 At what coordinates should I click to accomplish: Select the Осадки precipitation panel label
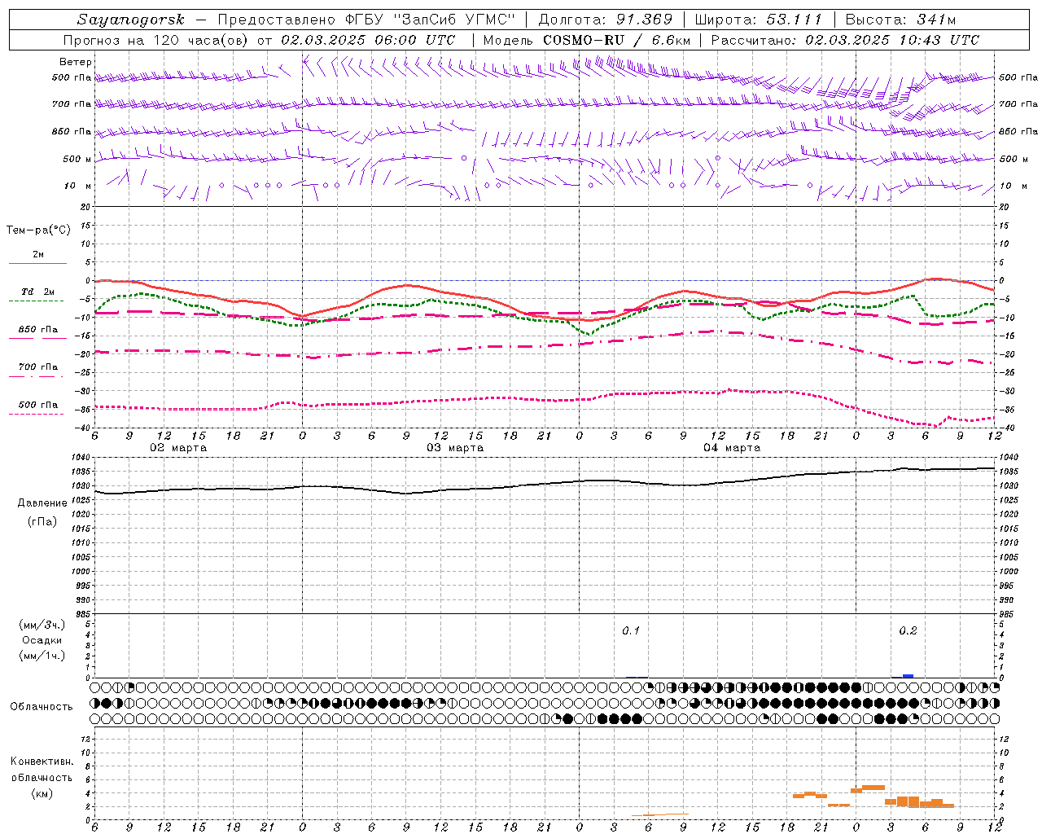(42, 640)
